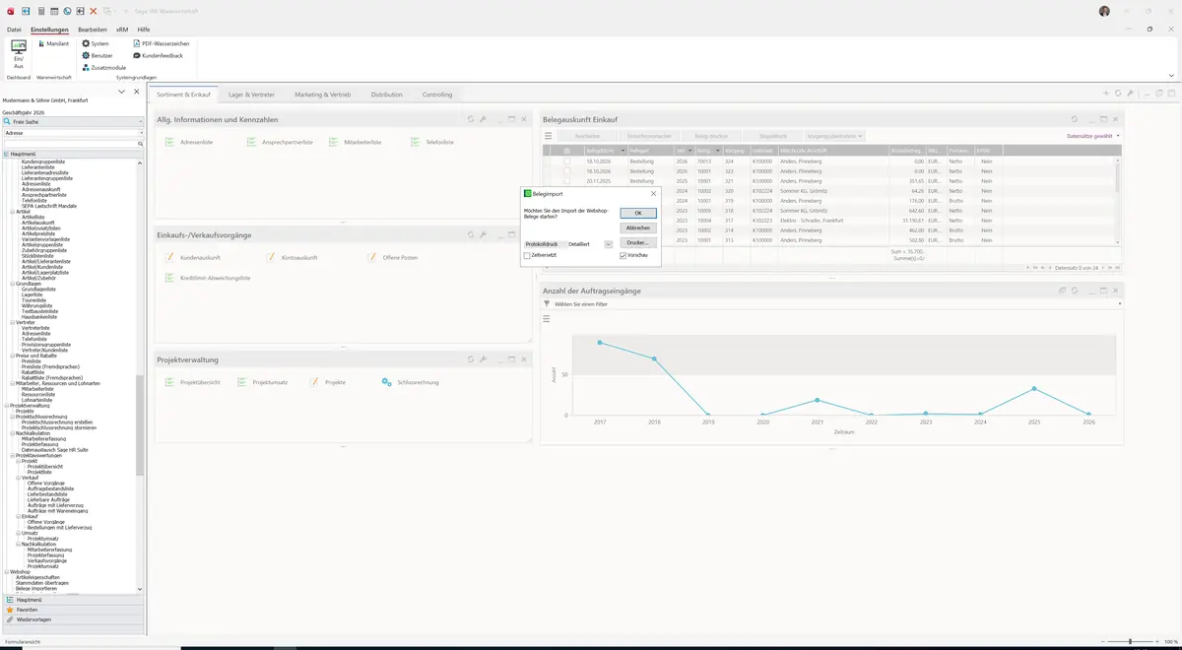Switch to the Controlling tab
Image resolution: width=1182 pixels, height=650 pixels.
[x=437, y=95]
